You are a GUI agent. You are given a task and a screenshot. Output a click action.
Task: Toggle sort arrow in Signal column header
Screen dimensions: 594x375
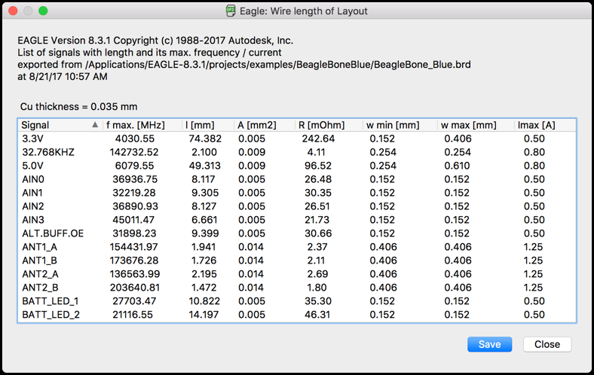pos(94,125)
